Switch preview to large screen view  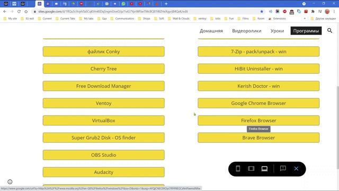[x=264, y=169]
